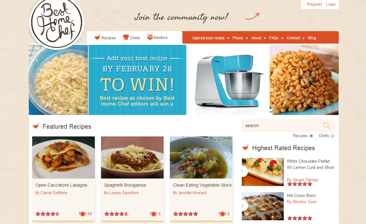Click the bowl icon beside Recipes

[x=97, y=37]
